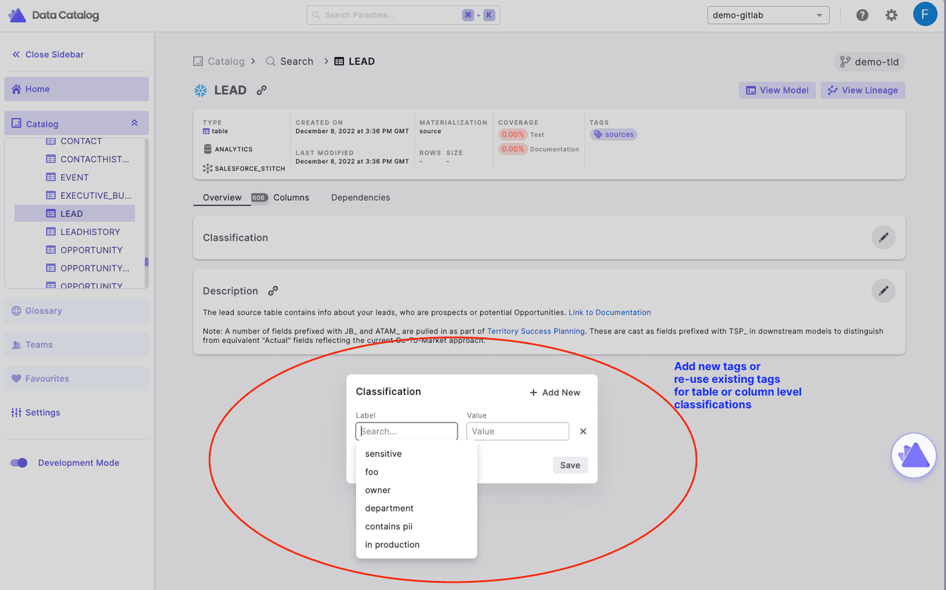This screenshot has height=590, width=946.
Task: Remove the classification row with X icon
Action: point(583,432)
